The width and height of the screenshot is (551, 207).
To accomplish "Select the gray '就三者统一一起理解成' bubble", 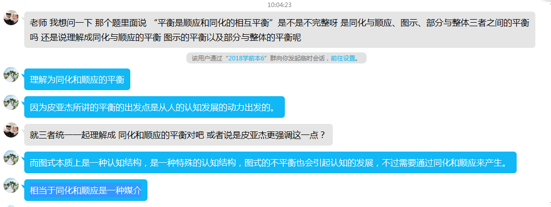I will coord(178,134).
